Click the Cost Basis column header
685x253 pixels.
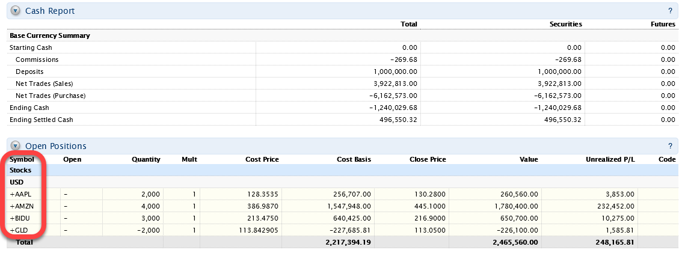pos(354,159)
